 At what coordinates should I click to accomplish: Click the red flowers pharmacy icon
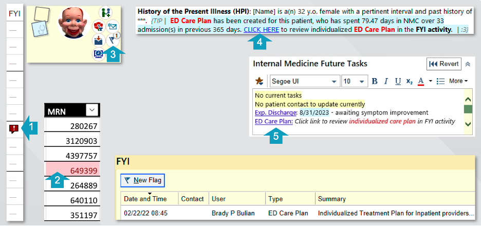click(x=99, y=26)
